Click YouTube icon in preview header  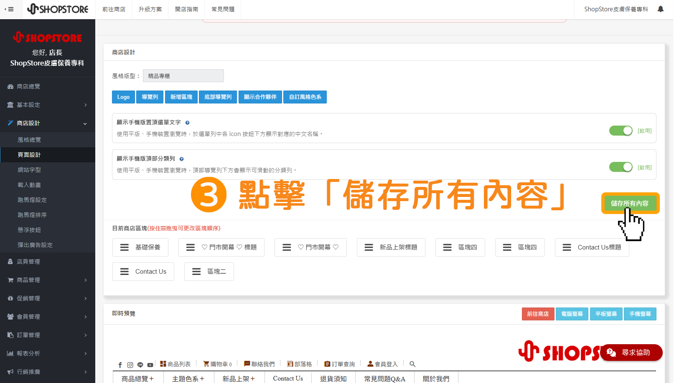[150, 365]
